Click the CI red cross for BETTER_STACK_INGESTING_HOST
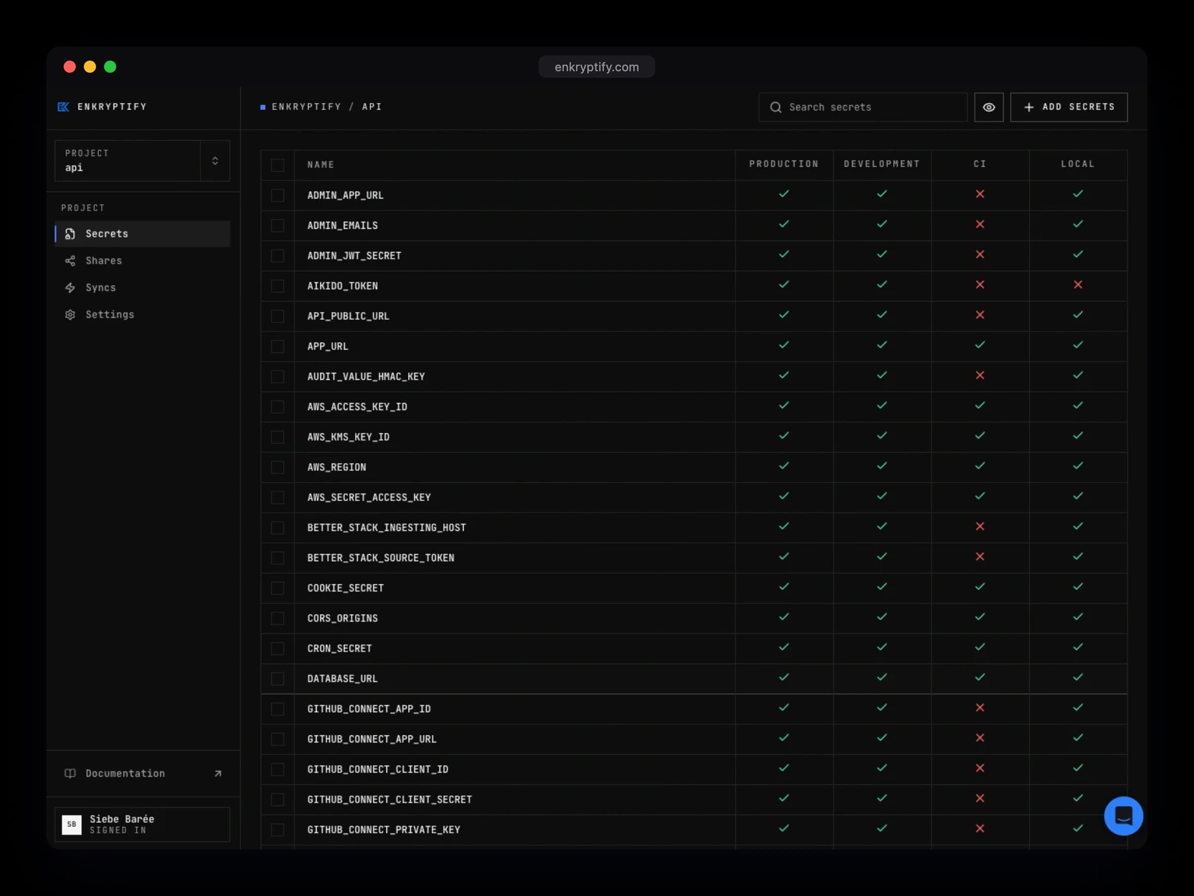The height and width of the screenshot is (896, 1194). coord(980,526)
